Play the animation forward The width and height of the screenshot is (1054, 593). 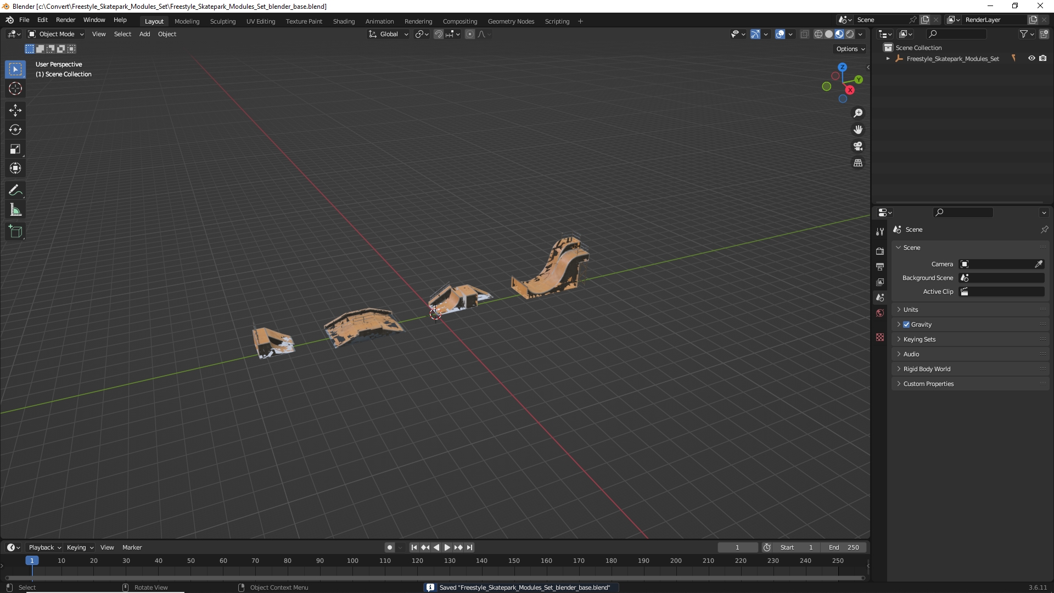tap(447, 547)
